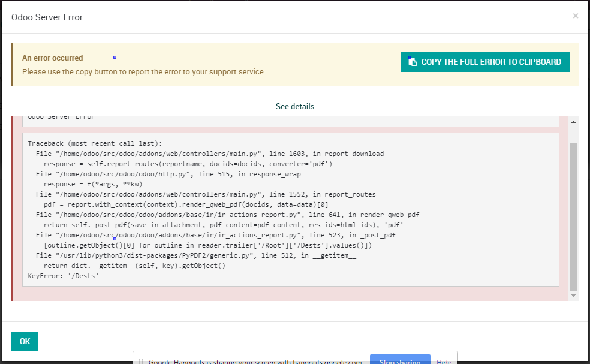Click the Odoo Server Error dialog title
This screenshot has width=590, height=364.
[x=47, y=17]
